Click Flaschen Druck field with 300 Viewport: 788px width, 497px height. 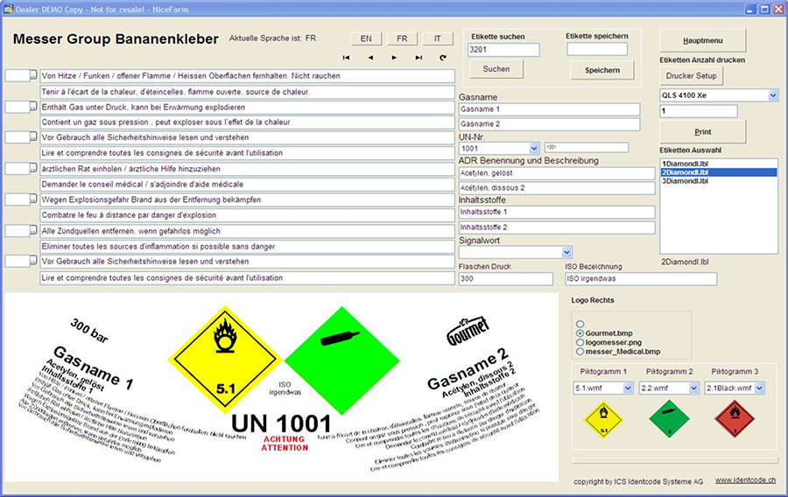505,279
